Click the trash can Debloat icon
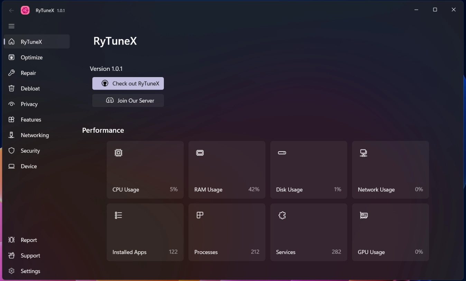The image size is (466, 281). (11, 88)
